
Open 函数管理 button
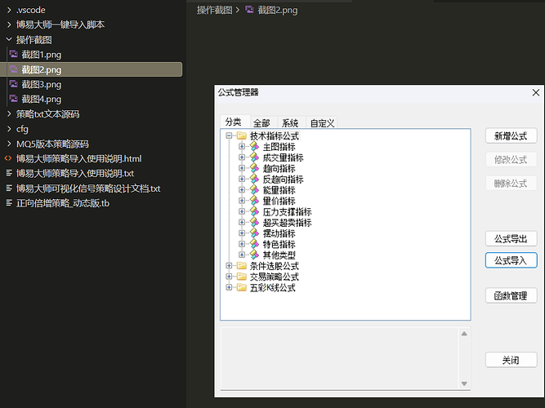511,296
